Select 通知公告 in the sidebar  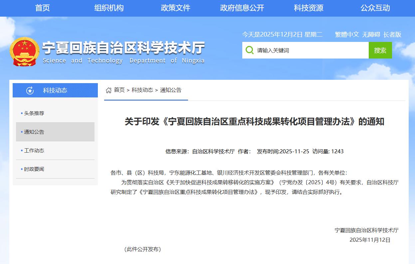[x=34, y=132]
